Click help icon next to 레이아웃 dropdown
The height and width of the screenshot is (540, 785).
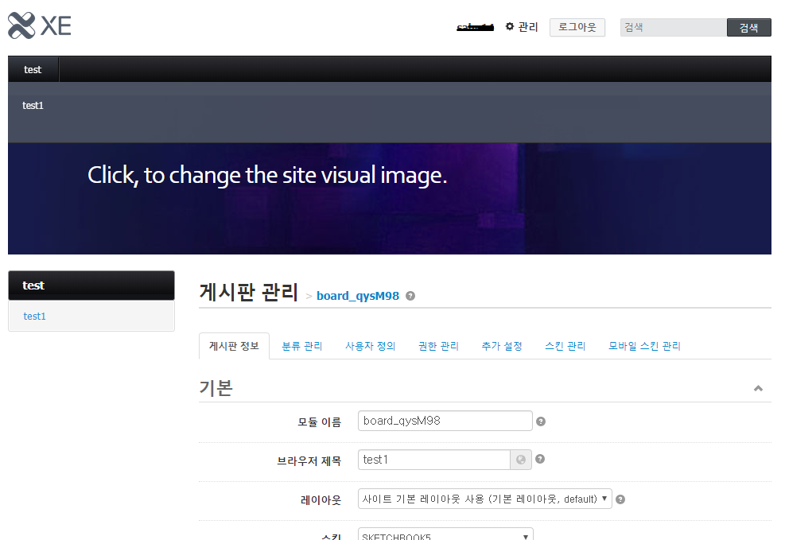click(x=620, y=499)
